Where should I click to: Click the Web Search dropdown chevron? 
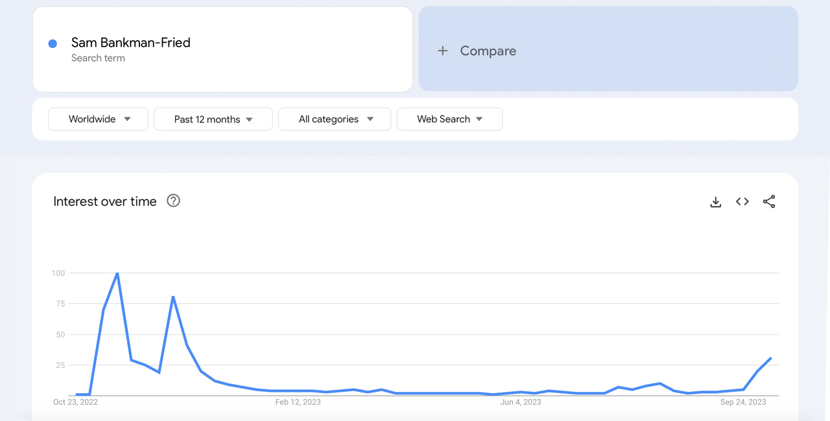(x=479, y=119)
